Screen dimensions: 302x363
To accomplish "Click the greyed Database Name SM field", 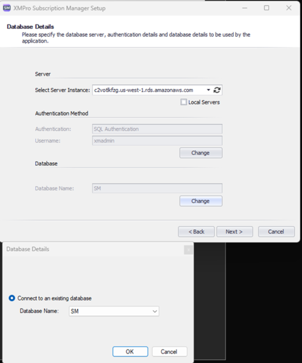I will [157, 188].
